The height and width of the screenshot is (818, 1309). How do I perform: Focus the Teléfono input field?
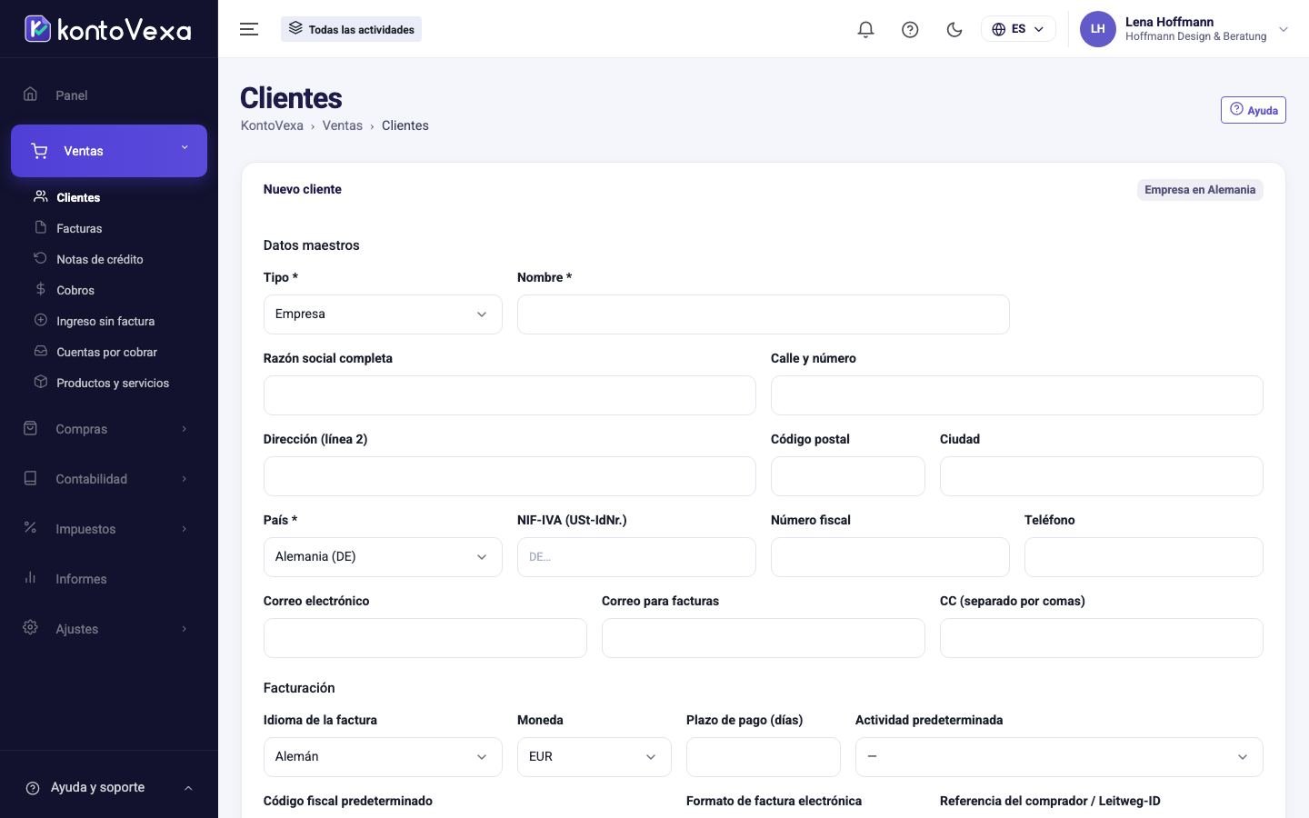tap(1144, 557)
